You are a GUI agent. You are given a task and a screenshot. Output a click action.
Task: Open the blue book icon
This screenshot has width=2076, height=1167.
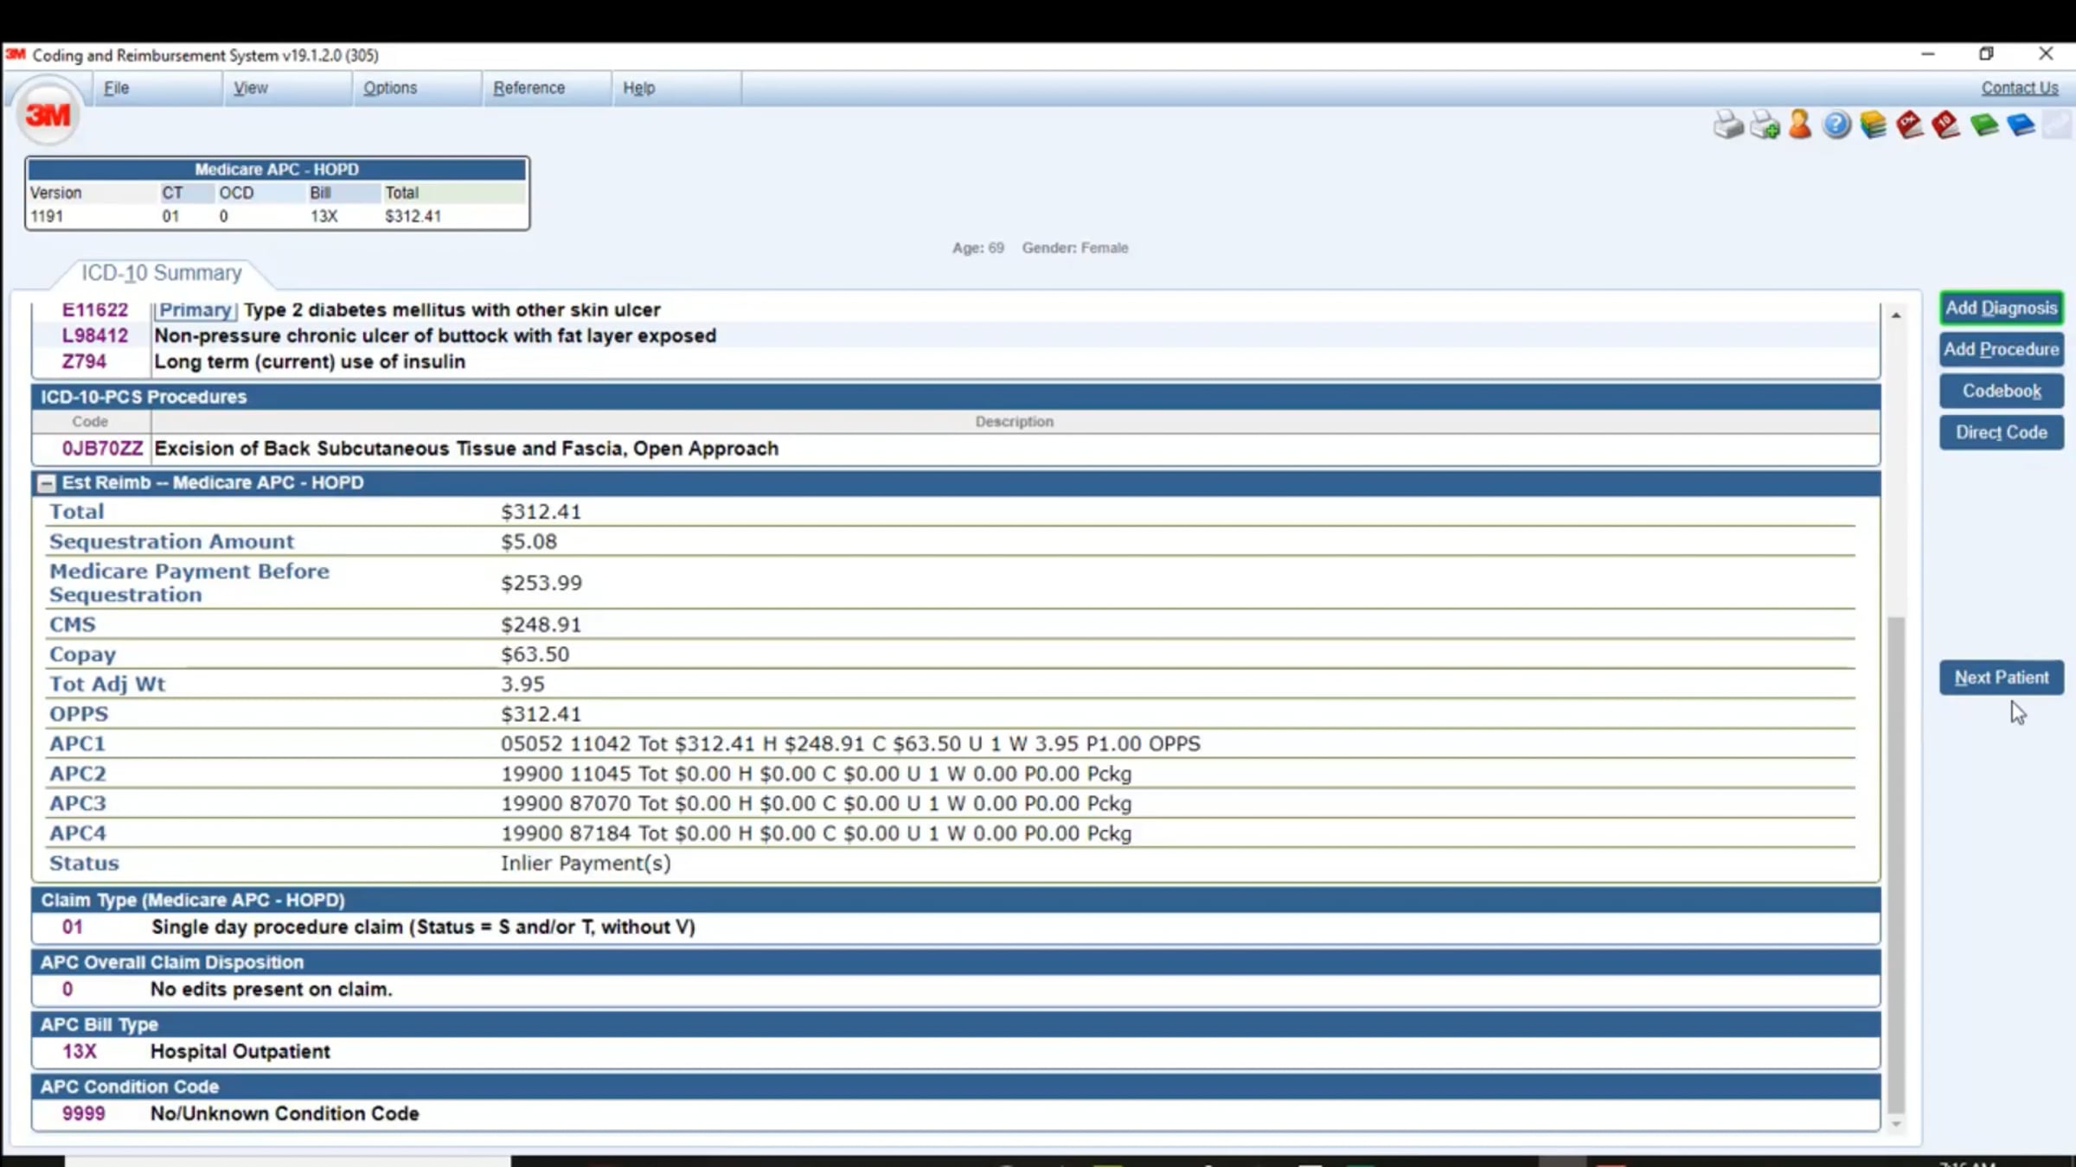point(2021,125)
